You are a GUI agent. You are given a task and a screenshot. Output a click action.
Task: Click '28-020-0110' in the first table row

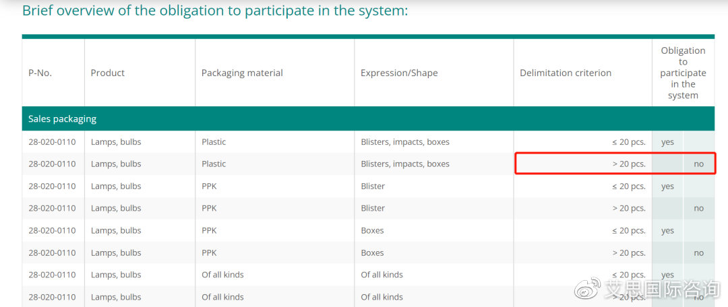pos(52,141)
